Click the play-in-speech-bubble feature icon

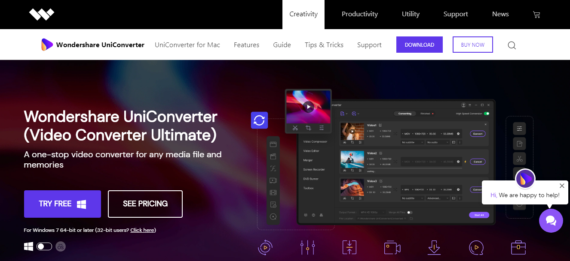476,247
